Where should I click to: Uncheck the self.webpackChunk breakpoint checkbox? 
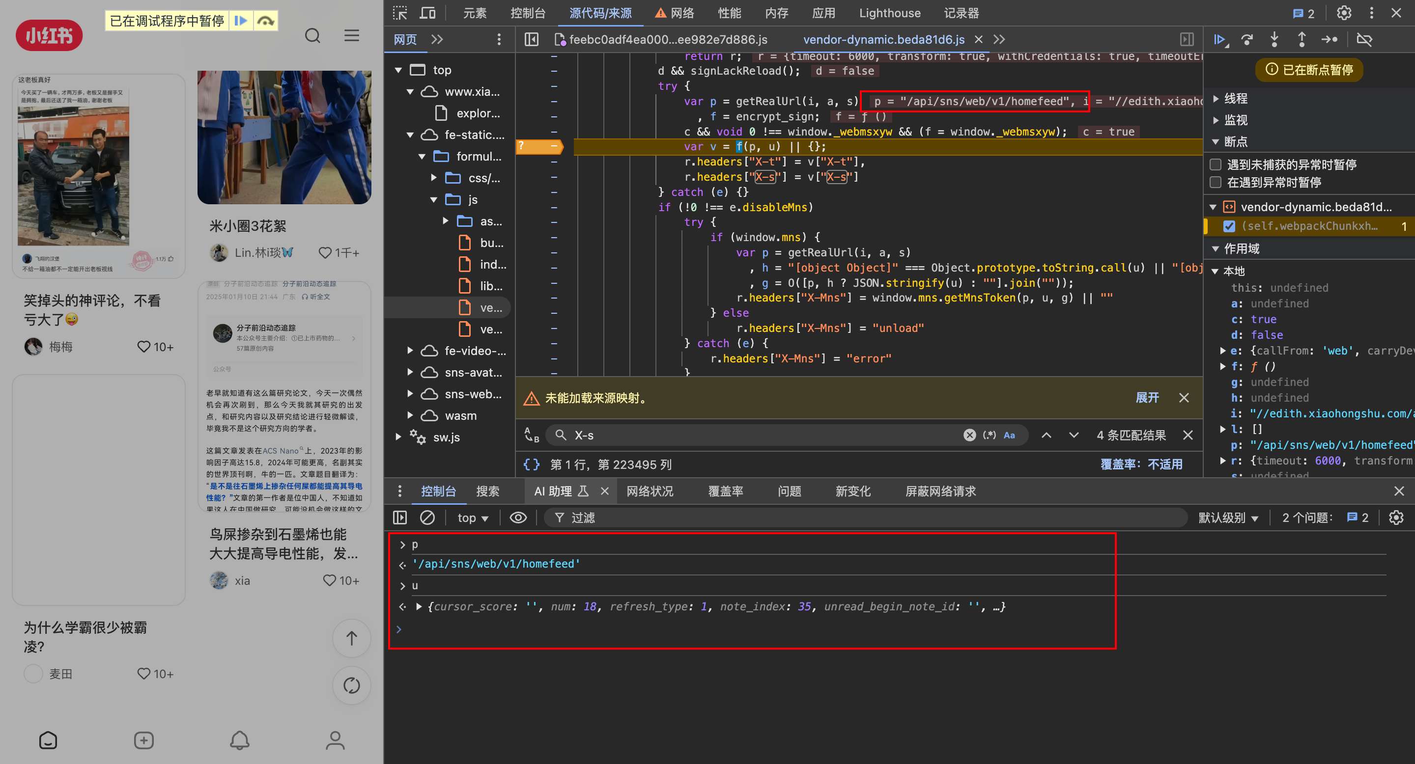click(x=1229, y=226)
